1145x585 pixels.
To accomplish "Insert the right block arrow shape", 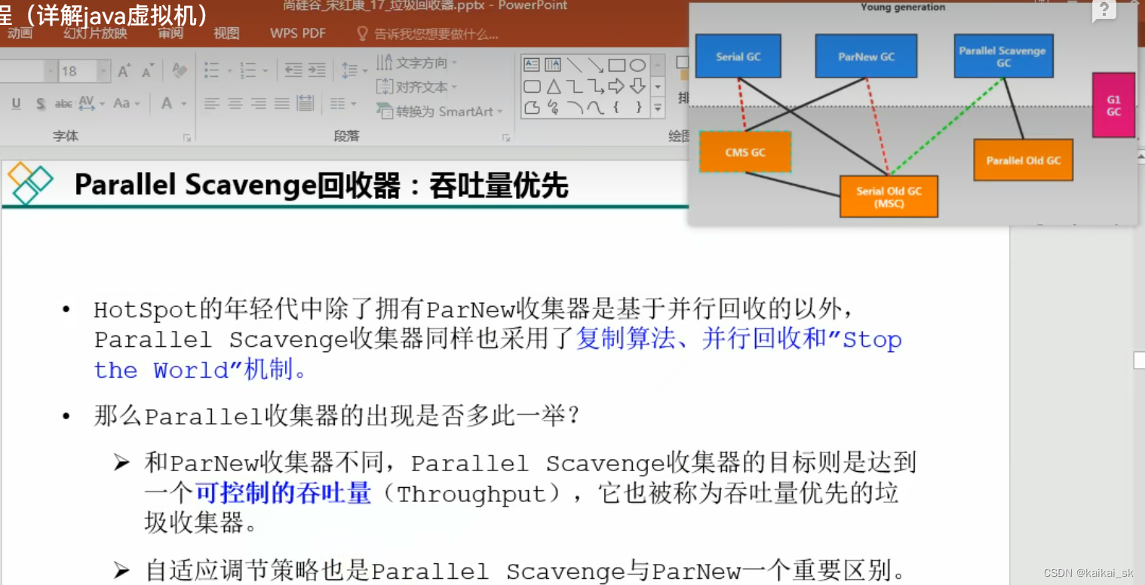I will click(x=617, y=87).
